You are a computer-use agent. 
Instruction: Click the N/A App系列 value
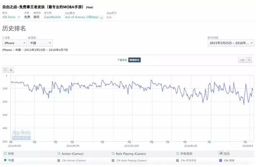point(109,17)
